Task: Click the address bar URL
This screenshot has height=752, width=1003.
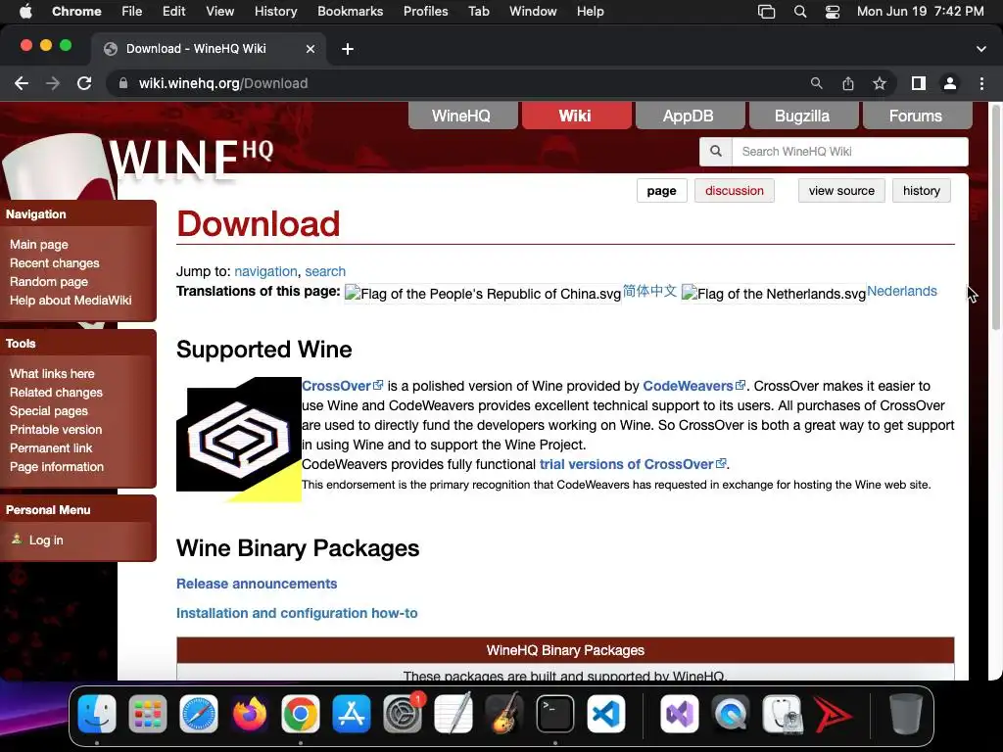Action: point(223,83)
